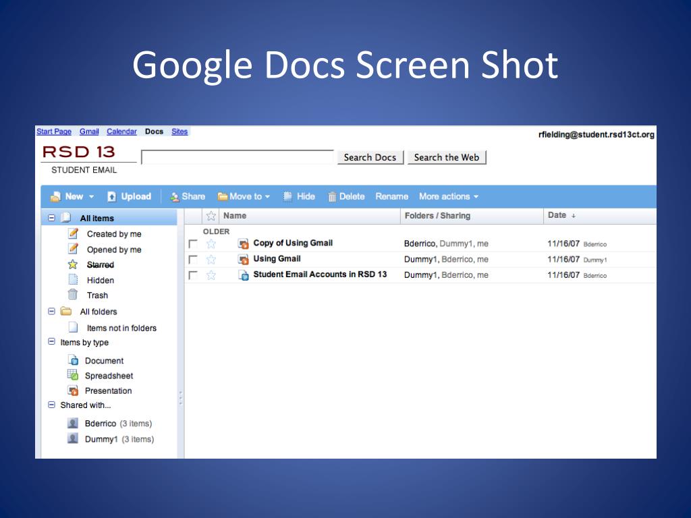Click into the docs search input field

[237, 157]
